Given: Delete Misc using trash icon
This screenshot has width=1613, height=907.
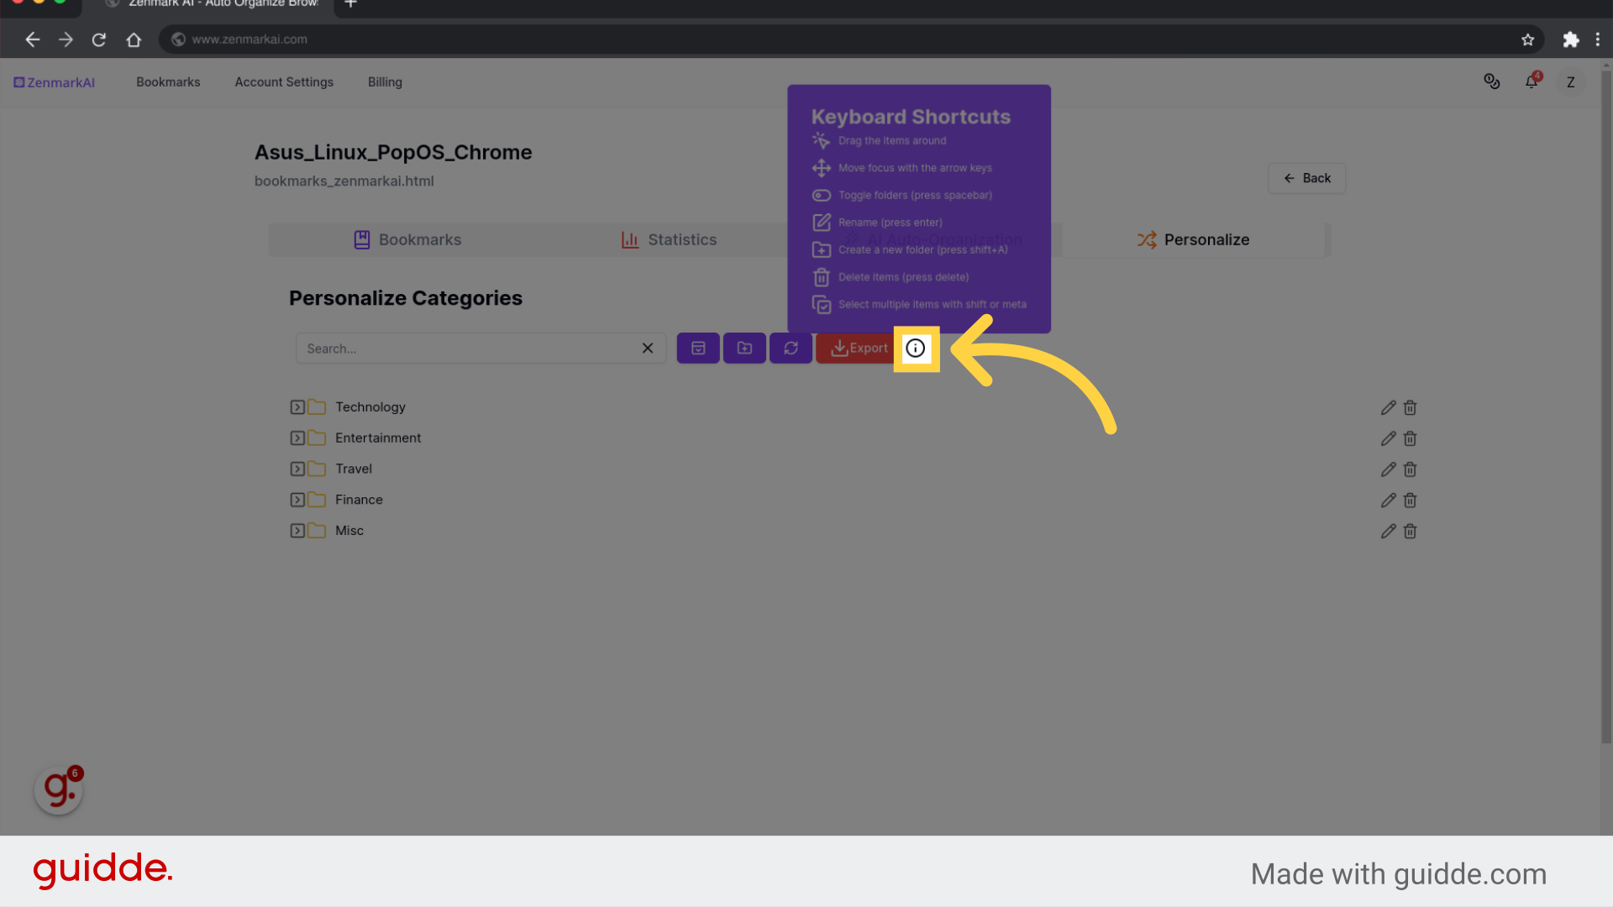Looking at the screenshot, I should click(x=1410, y=532).
